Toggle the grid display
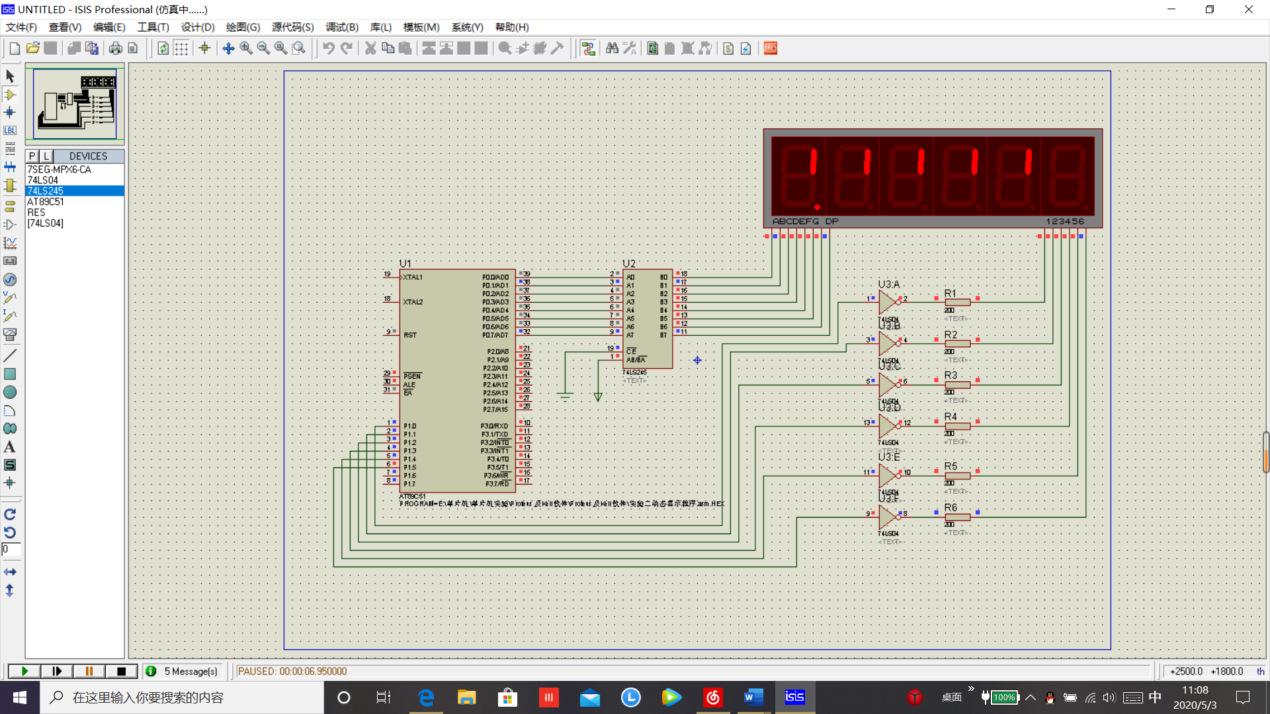Viewport: 1270px width, 714px height. [x=181, y=48]
